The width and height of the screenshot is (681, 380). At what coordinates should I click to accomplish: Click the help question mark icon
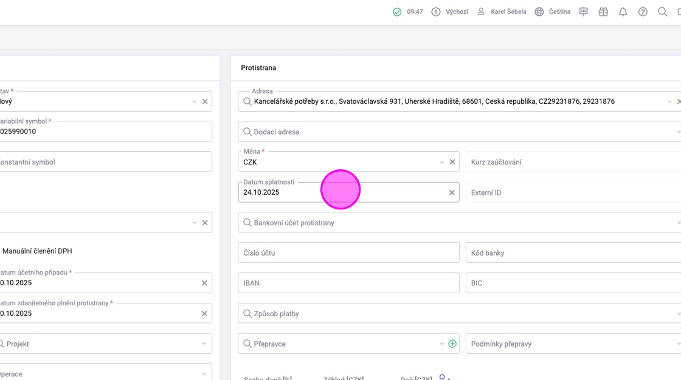[x=643, y=12]
